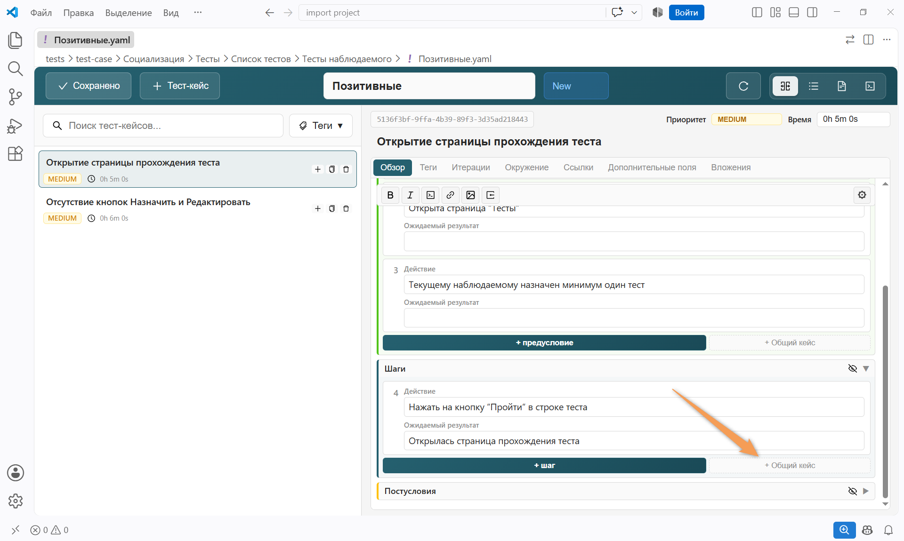Viewport: 904px width, 541px height.
Task: Delete the 'Отсутствие кнопок' test case
Action: [x=346, y=208]
